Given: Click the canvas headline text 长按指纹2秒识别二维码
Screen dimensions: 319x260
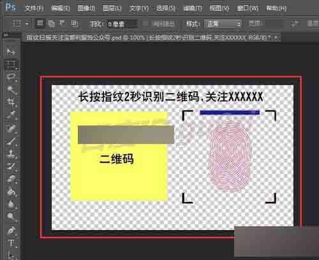Looking at the screenshot, I should 139,97.
